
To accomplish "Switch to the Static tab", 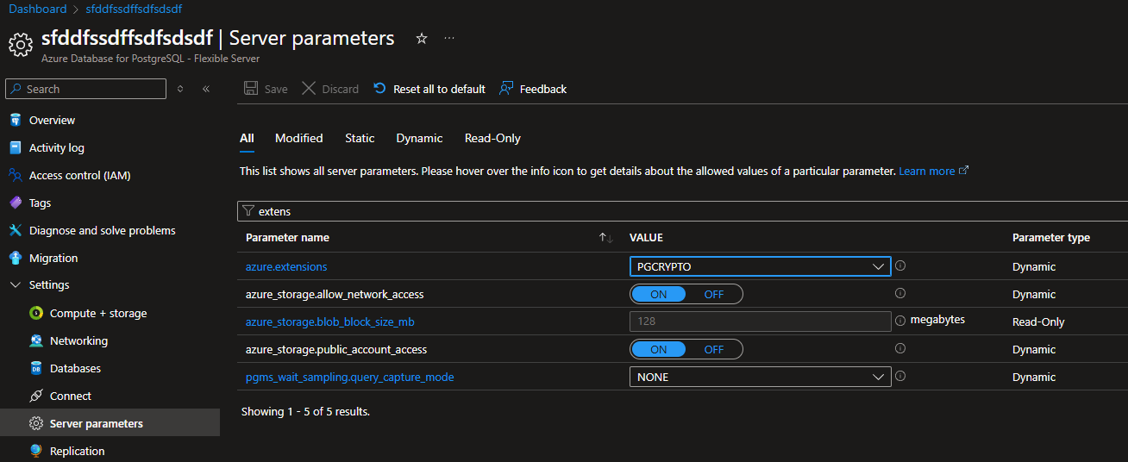I will point(360,138).
